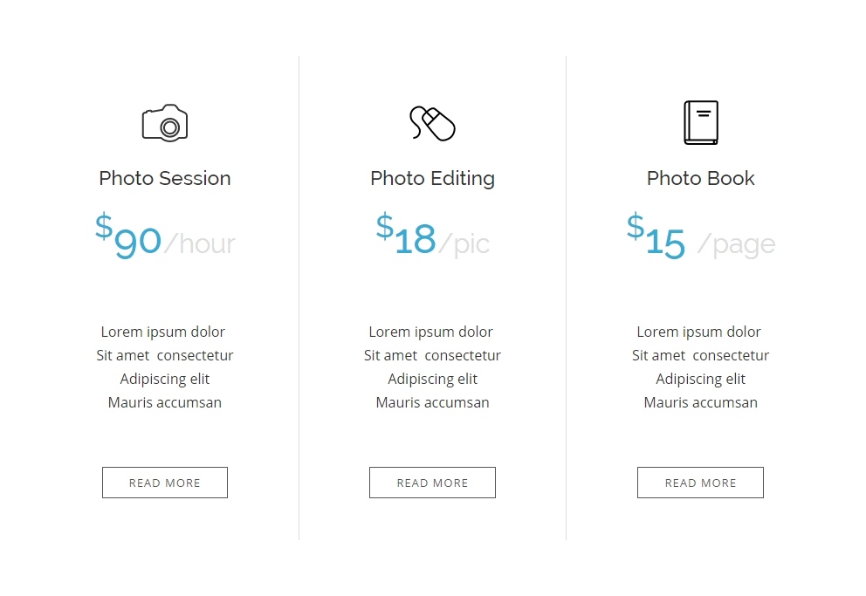Click the /pic unit label

click(464, 244)
